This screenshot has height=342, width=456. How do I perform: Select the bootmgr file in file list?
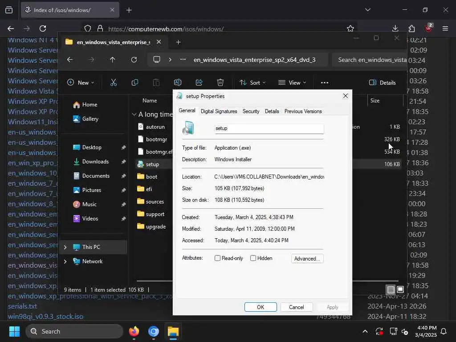click(156, 139)
